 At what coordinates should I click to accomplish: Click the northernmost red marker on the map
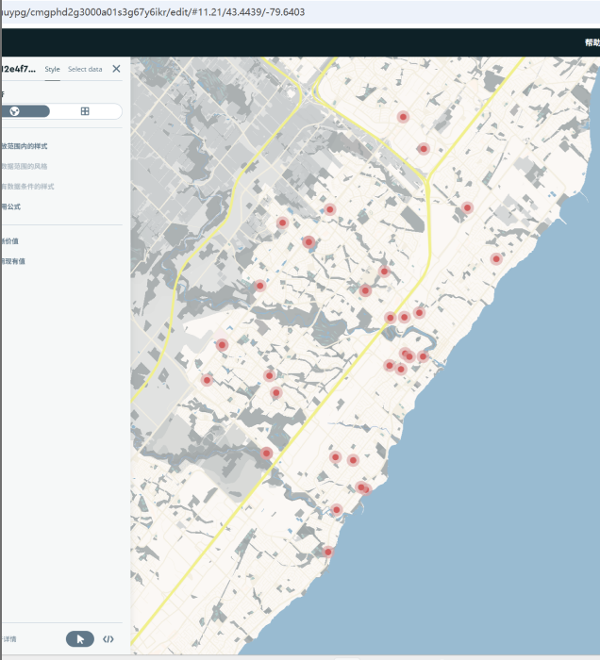click(403, 117)
